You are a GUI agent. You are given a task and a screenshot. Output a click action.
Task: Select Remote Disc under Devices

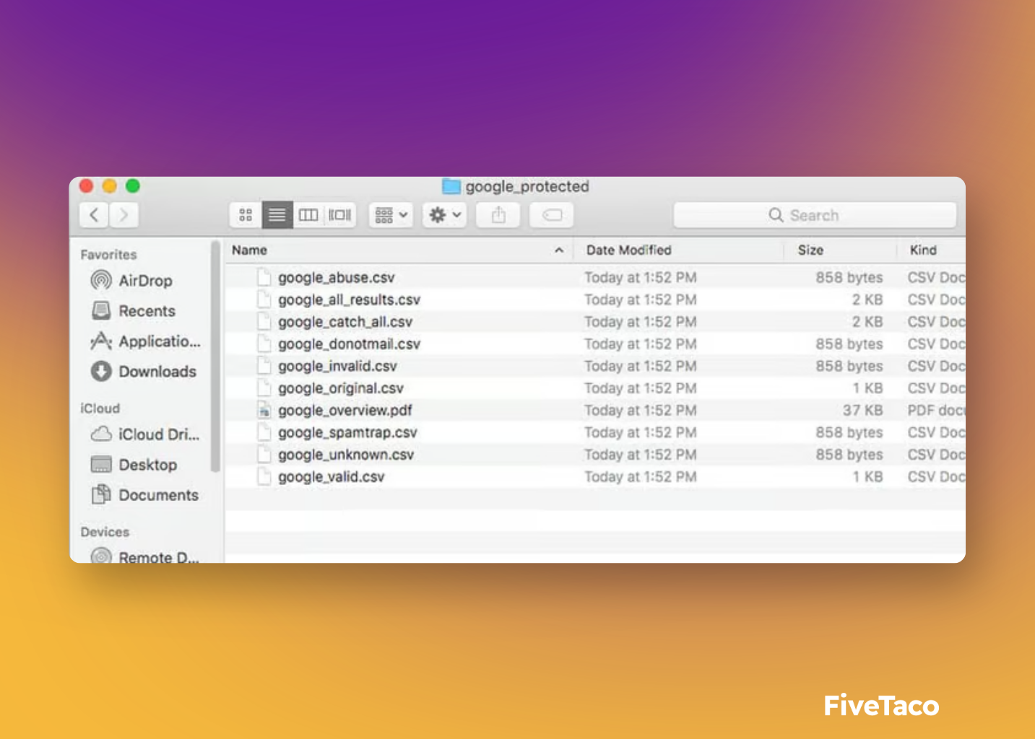(144, 556)
